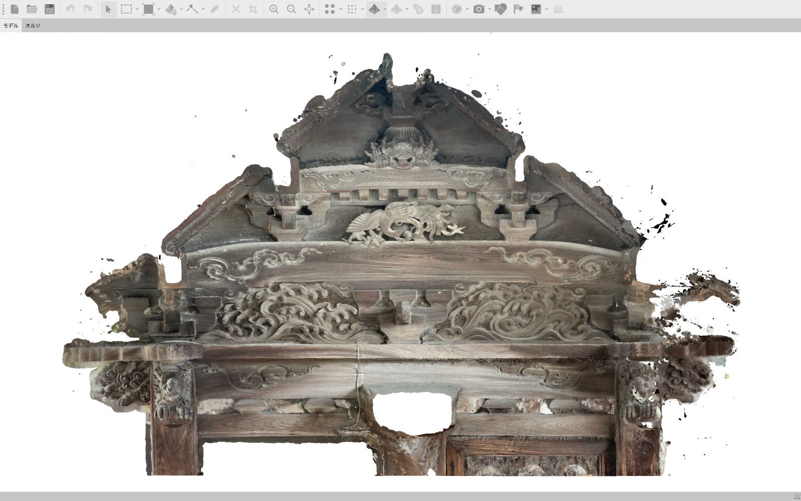Click the stacked layers icon
Image resolution: width=801 pixels, height=501 pixels.
(558, 9)
